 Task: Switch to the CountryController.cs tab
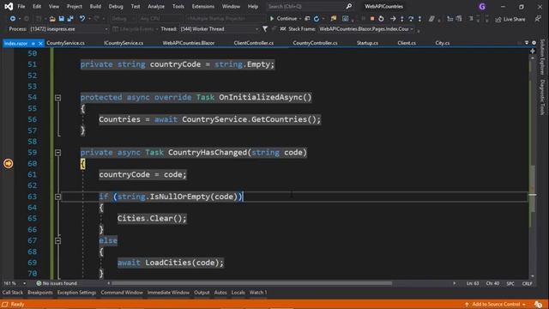tap(315, 43)
